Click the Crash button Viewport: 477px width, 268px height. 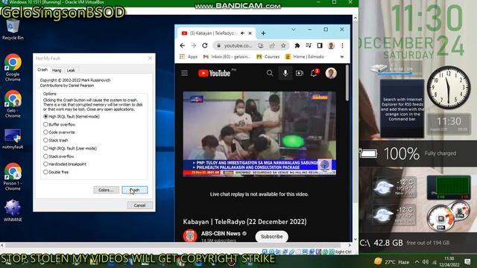[135, 190]
